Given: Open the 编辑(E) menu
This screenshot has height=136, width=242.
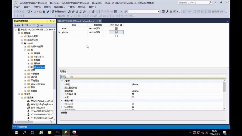Looking at the screenshot, I should (x=27, y=7).
